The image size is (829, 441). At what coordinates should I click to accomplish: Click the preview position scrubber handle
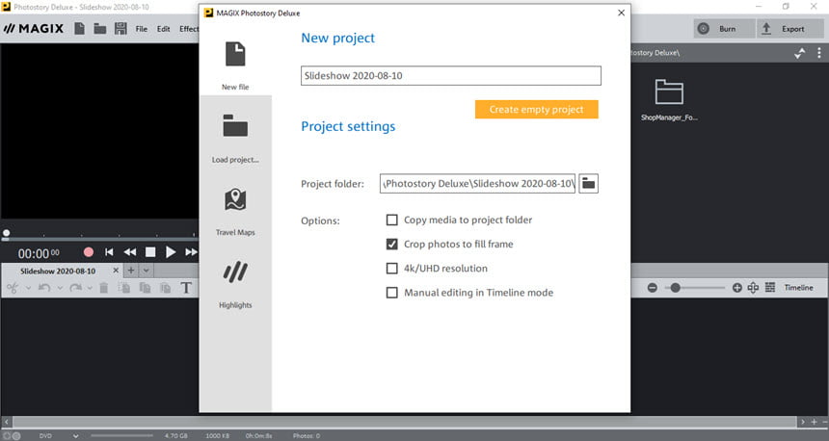click(7, 233)
